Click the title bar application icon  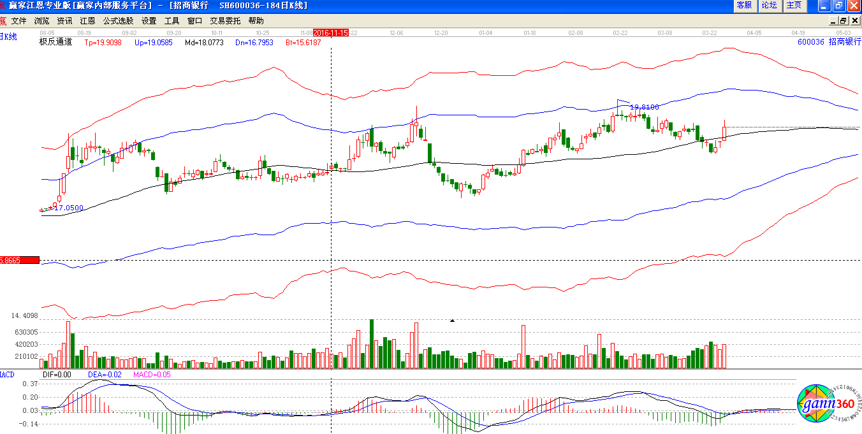pyautogui.click(x=3, y=5)
